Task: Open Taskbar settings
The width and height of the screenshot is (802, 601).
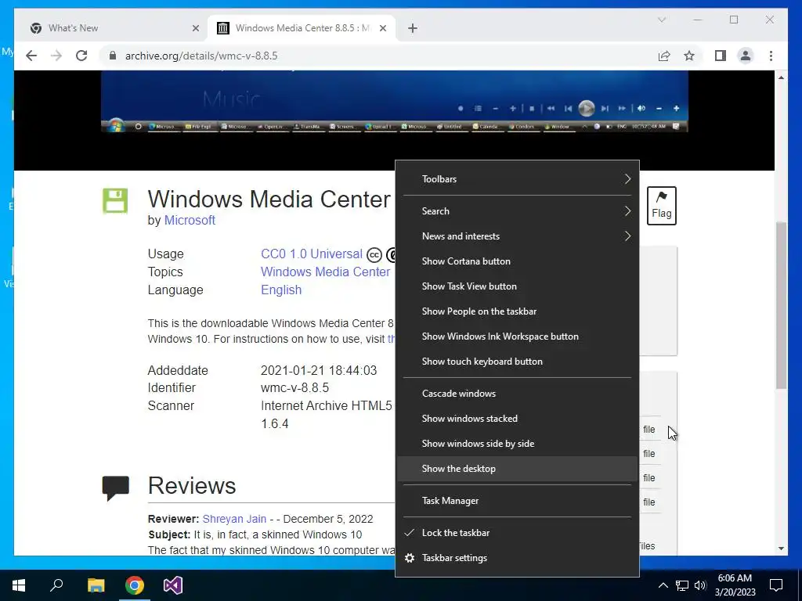Action: coord(517,558)
